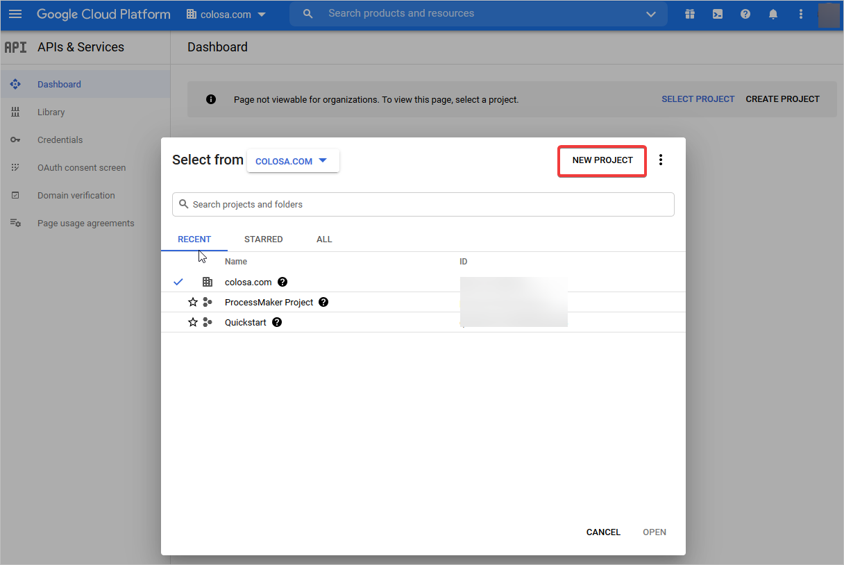Open the notifications bell
The height and width of the screenshot is (565, 844).
click(773, 14)
